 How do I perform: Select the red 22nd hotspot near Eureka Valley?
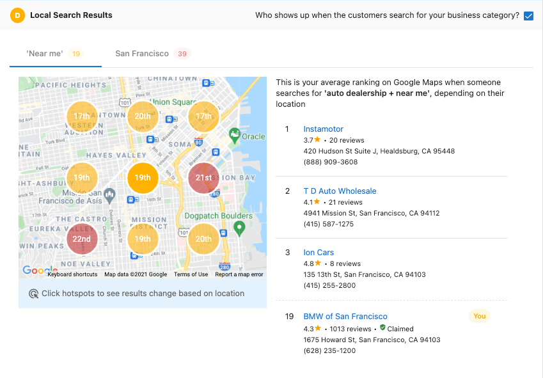pos(82,239)
